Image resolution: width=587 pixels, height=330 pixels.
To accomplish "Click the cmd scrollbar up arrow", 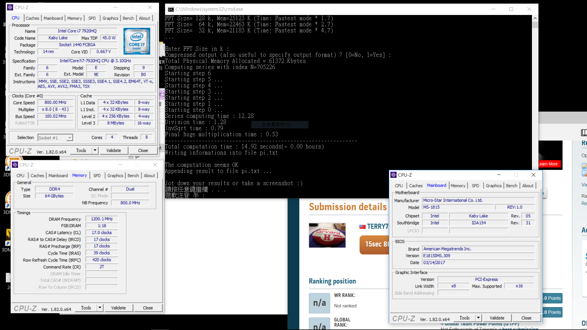I will point(535,18).
